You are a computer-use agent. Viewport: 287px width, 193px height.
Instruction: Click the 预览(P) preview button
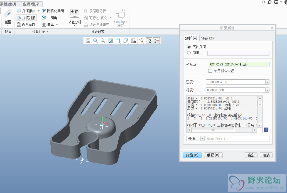coord(192,155)
